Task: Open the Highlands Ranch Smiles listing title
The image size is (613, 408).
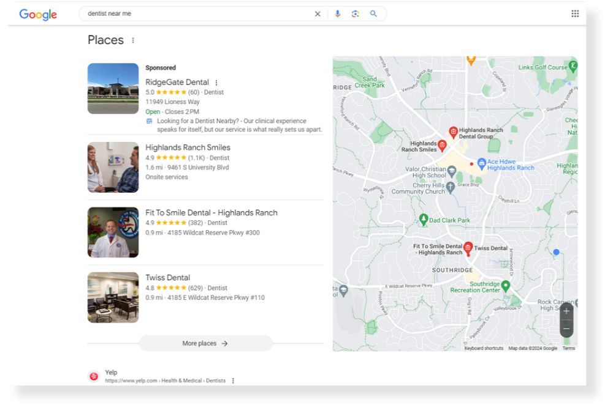Action: 188,147
